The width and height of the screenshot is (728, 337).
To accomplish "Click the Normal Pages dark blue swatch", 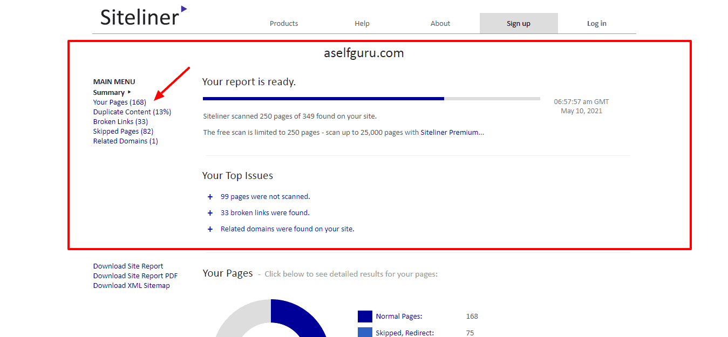I will coord(365,317).
